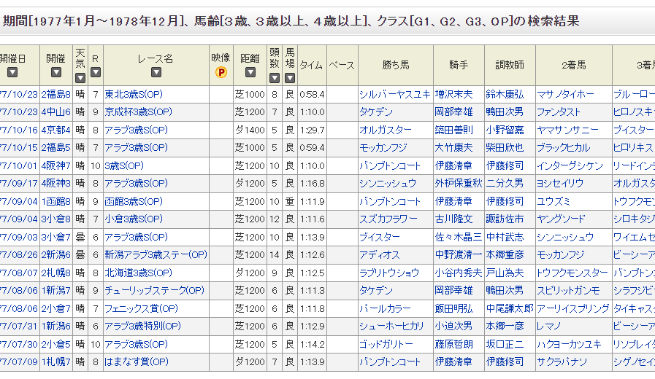The width and height of the screenshot is (655, 379).
Task: Open jockey 大竹康夫 profile
Action: click(453, 148)
